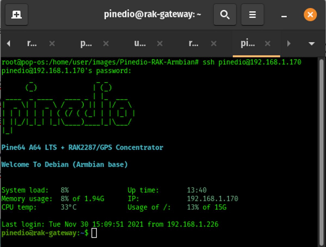Switch to the first "r..." tab

pos(32,43)
